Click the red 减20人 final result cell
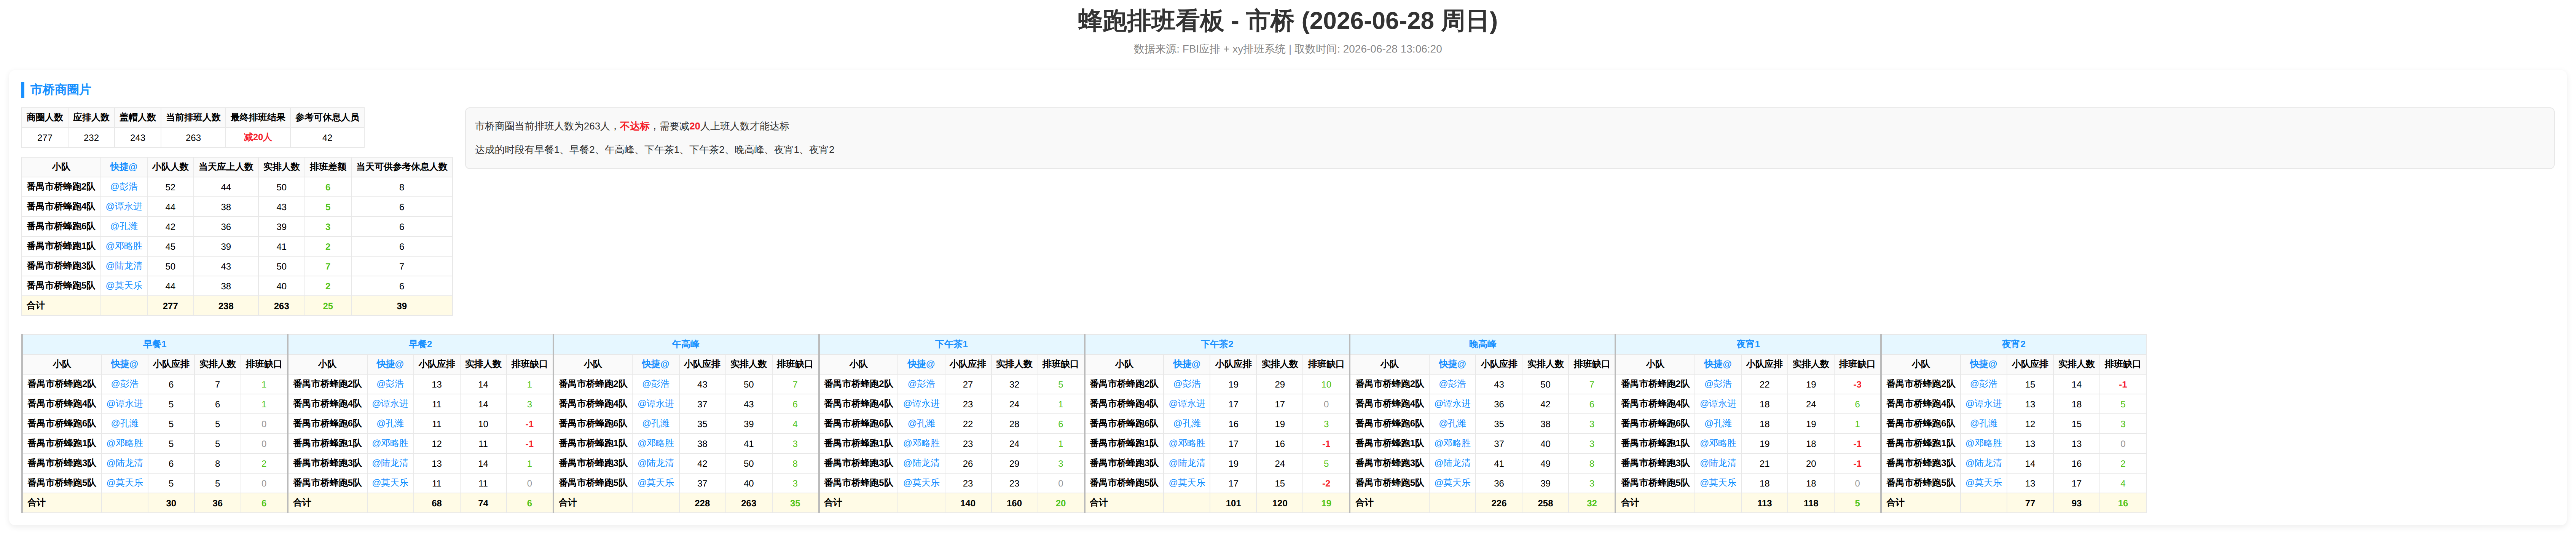The height and width of the screenshot is (536, 2576). [x=258, y=138]
